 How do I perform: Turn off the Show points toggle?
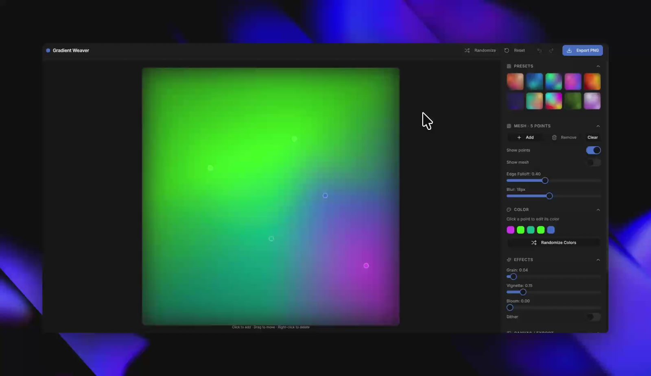(x=593, y=150)
